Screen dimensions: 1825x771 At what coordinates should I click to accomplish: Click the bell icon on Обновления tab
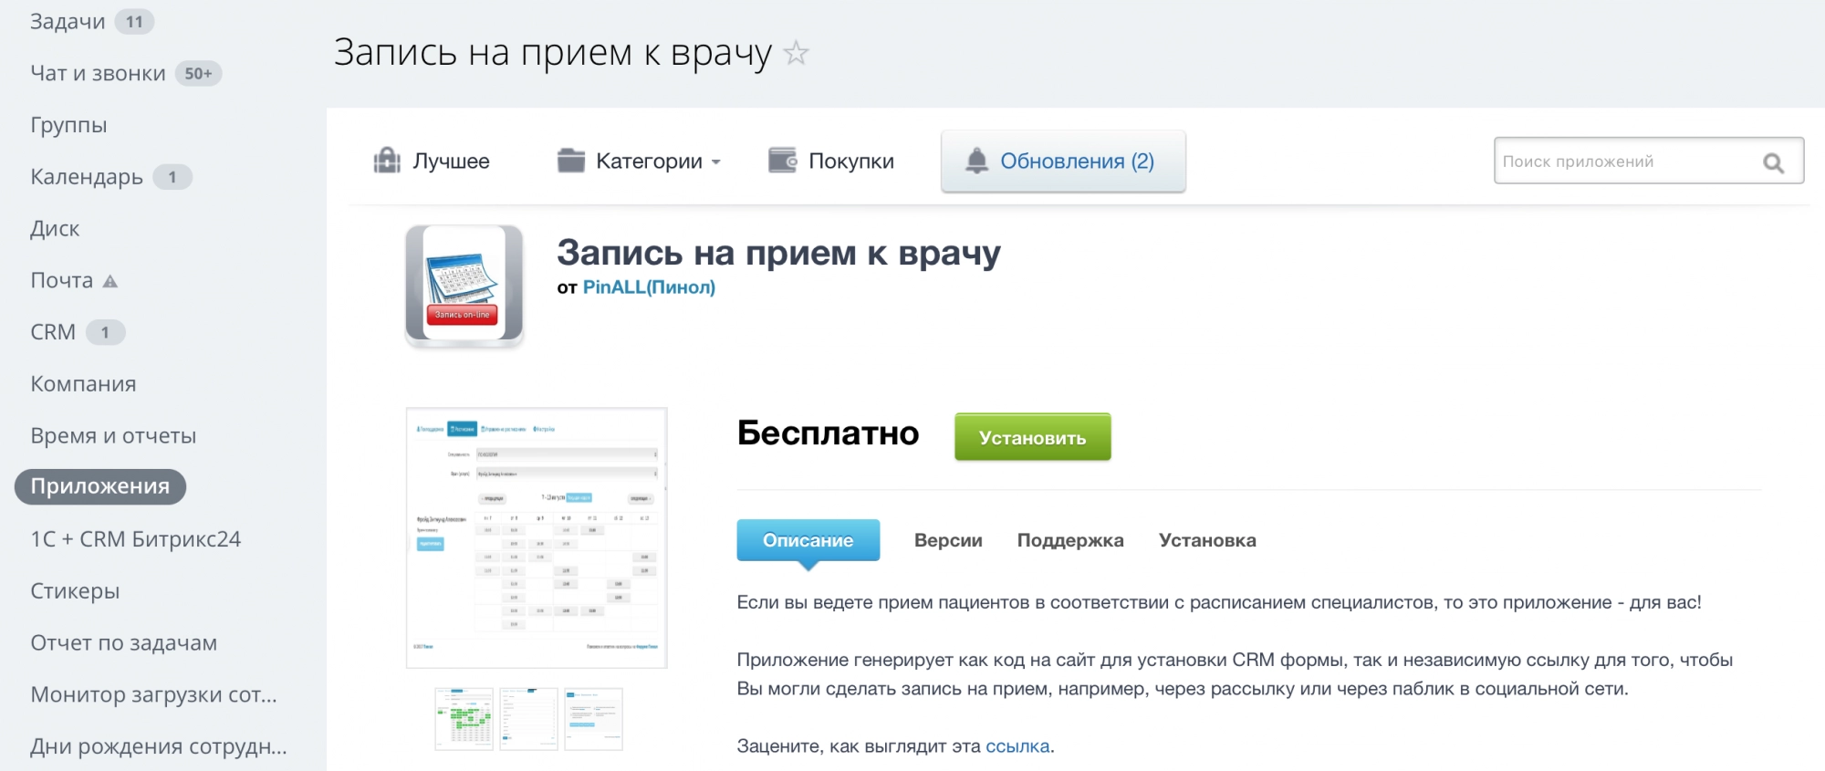tap(976, 161)
